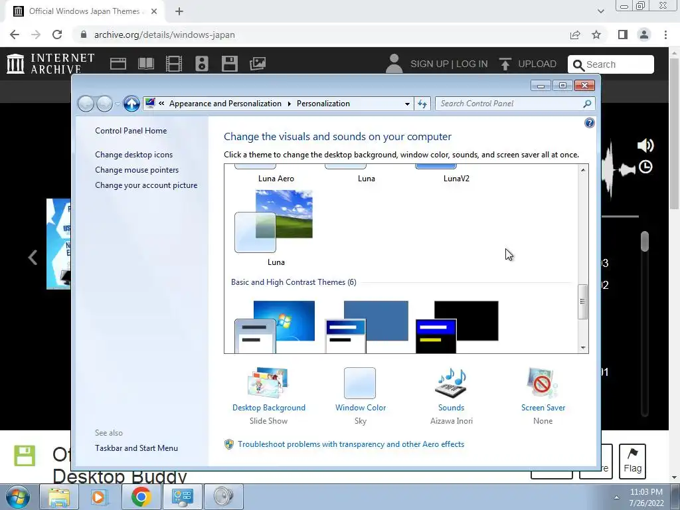Viewport: 680px width, 510px height.
Task: Open Taskbar and Start Menu link
Action: pos(136,448)
